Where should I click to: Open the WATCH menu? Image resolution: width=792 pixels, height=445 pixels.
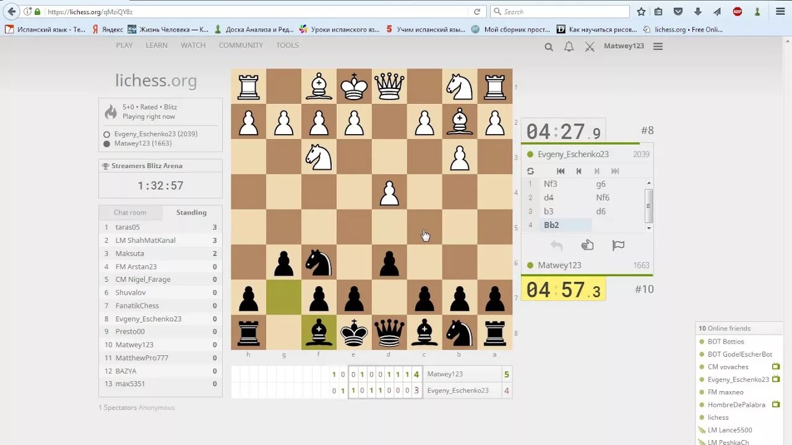click(x=193, y=45)
